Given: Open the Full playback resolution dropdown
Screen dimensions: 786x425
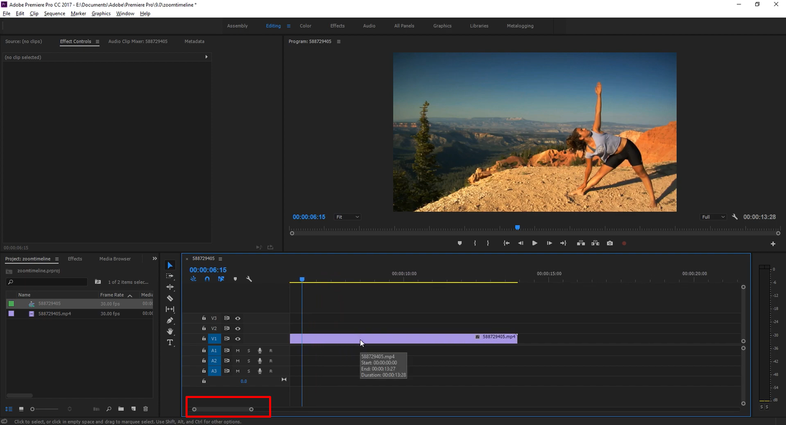Looking at the screenshot, I should [714, 217].
